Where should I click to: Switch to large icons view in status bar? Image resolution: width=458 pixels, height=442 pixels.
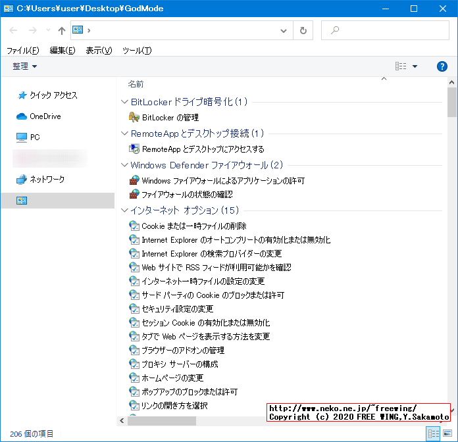coord(447,433)
